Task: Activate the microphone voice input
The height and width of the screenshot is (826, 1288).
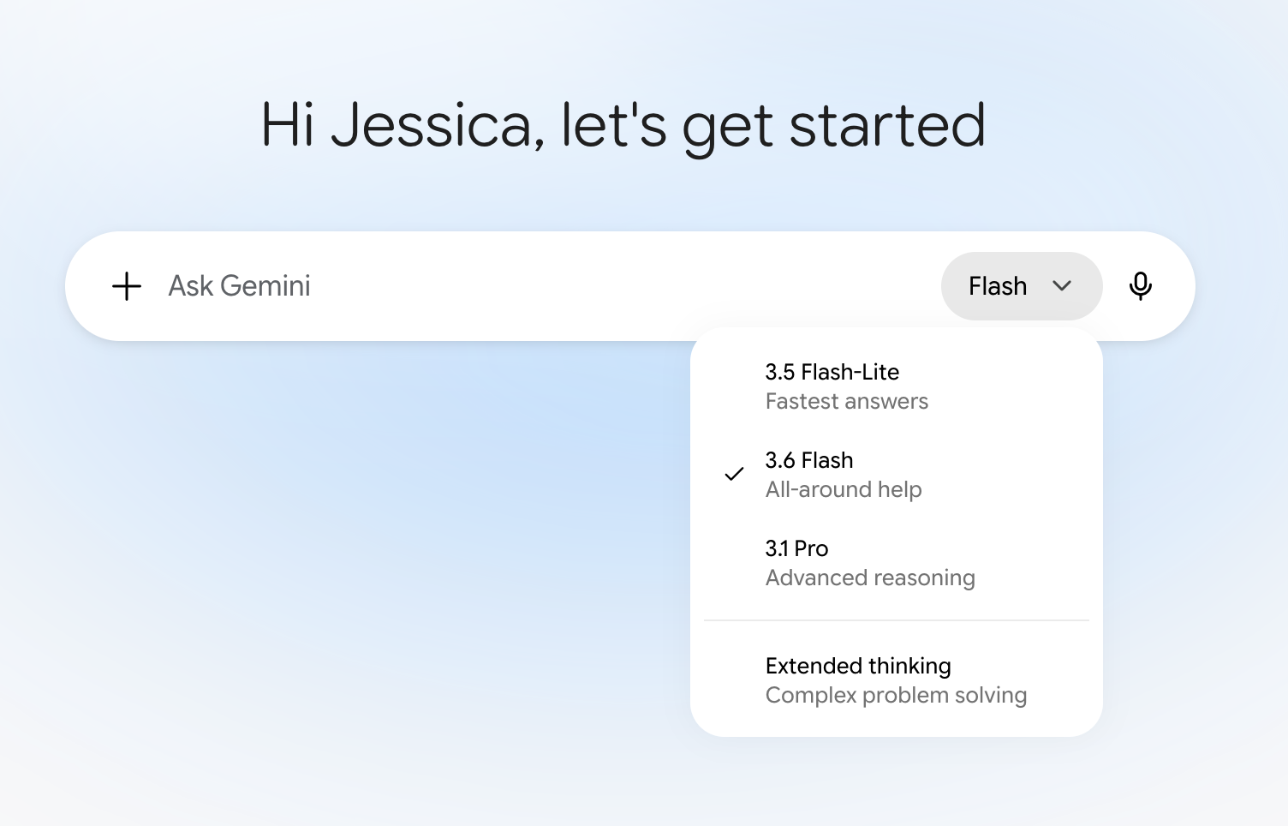Action: click(x=1140, y=286)
